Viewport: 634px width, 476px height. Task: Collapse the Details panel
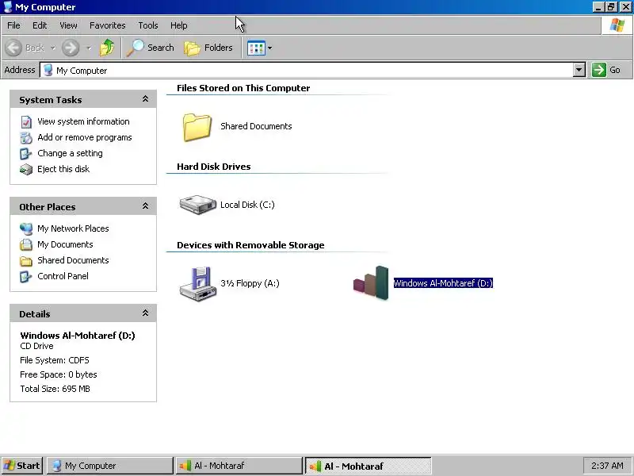(145, 313)
